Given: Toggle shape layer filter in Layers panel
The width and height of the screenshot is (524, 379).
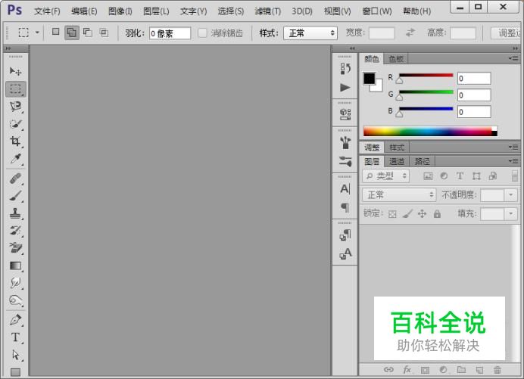Looking at the screenshot, I should 476,176.
